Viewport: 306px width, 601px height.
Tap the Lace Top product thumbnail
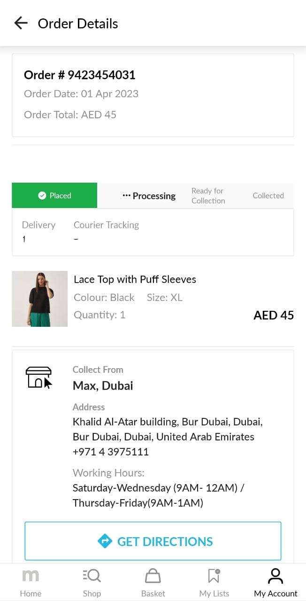(40, 299)
